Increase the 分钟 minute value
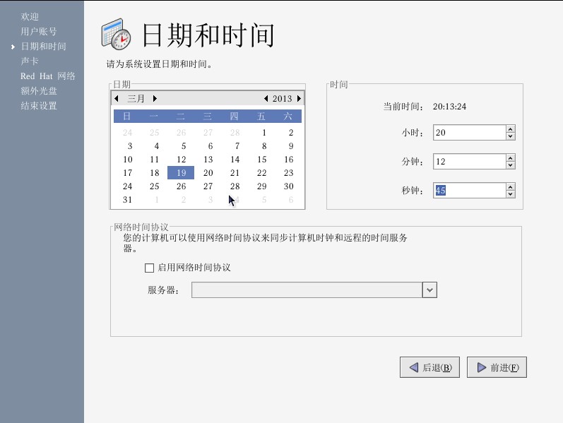 pos(511,158)
